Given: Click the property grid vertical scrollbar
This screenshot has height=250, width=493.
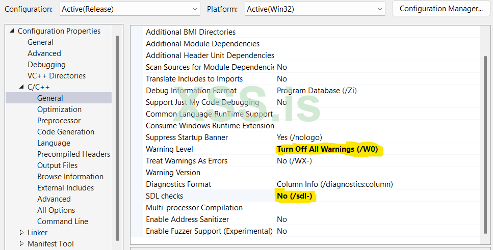Looking at the screenshot, I should click(485, 143).
